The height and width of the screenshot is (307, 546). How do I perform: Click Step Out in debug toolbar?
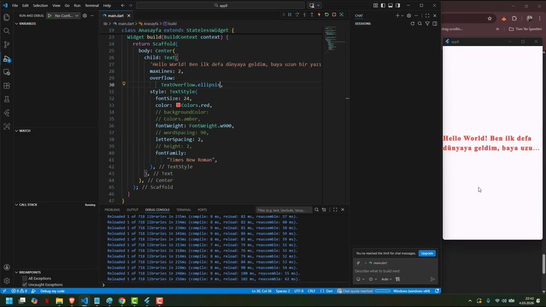pyautogui.click(x=312, y=14)
